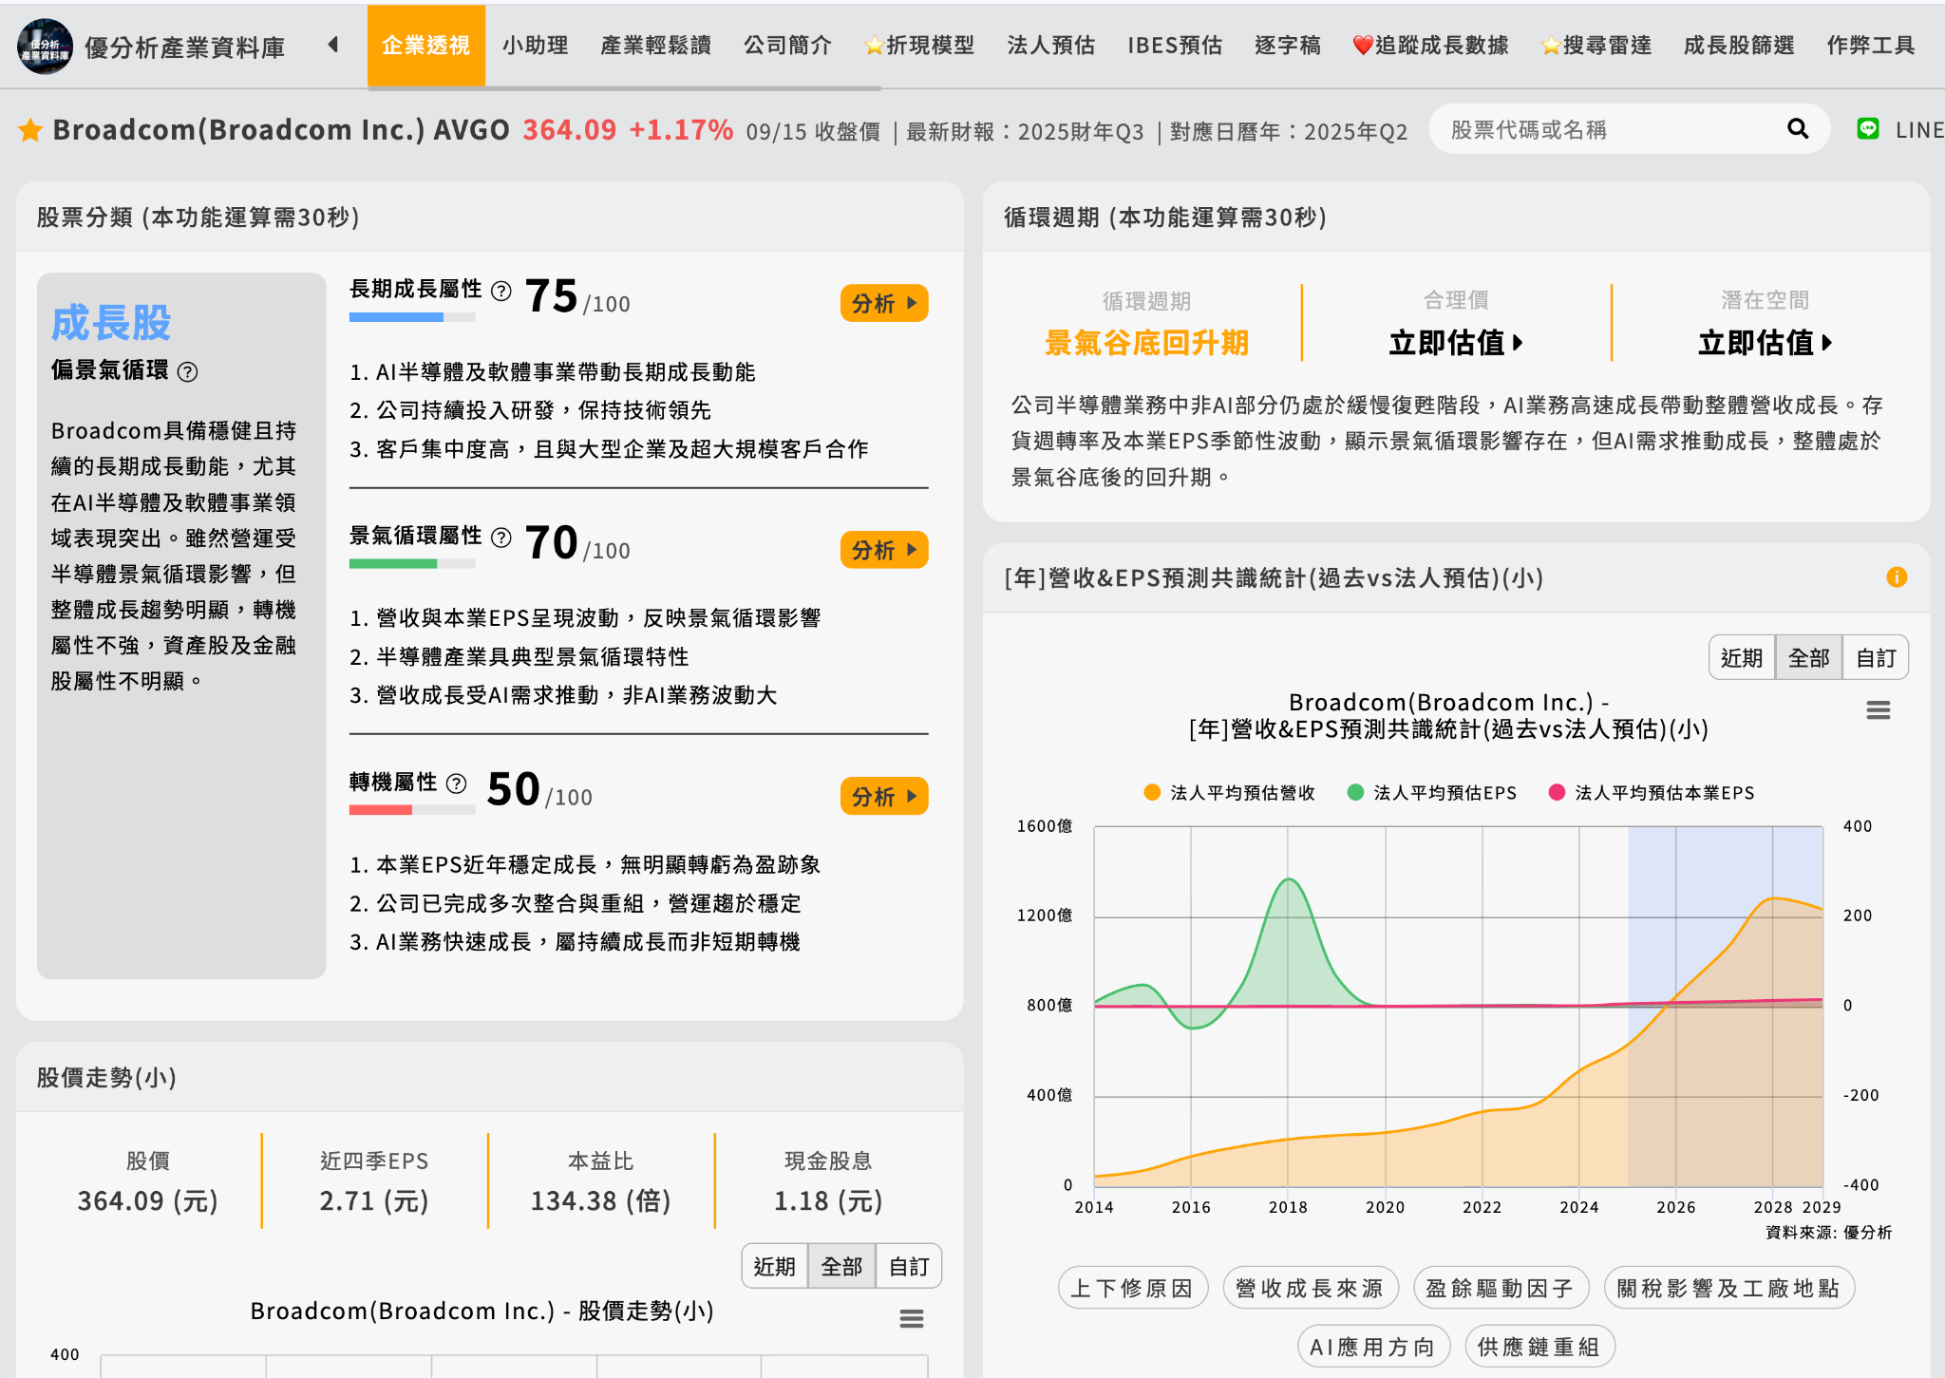
Task: Click the 分析 button for 景氣循環屬性
Action: 883,550
